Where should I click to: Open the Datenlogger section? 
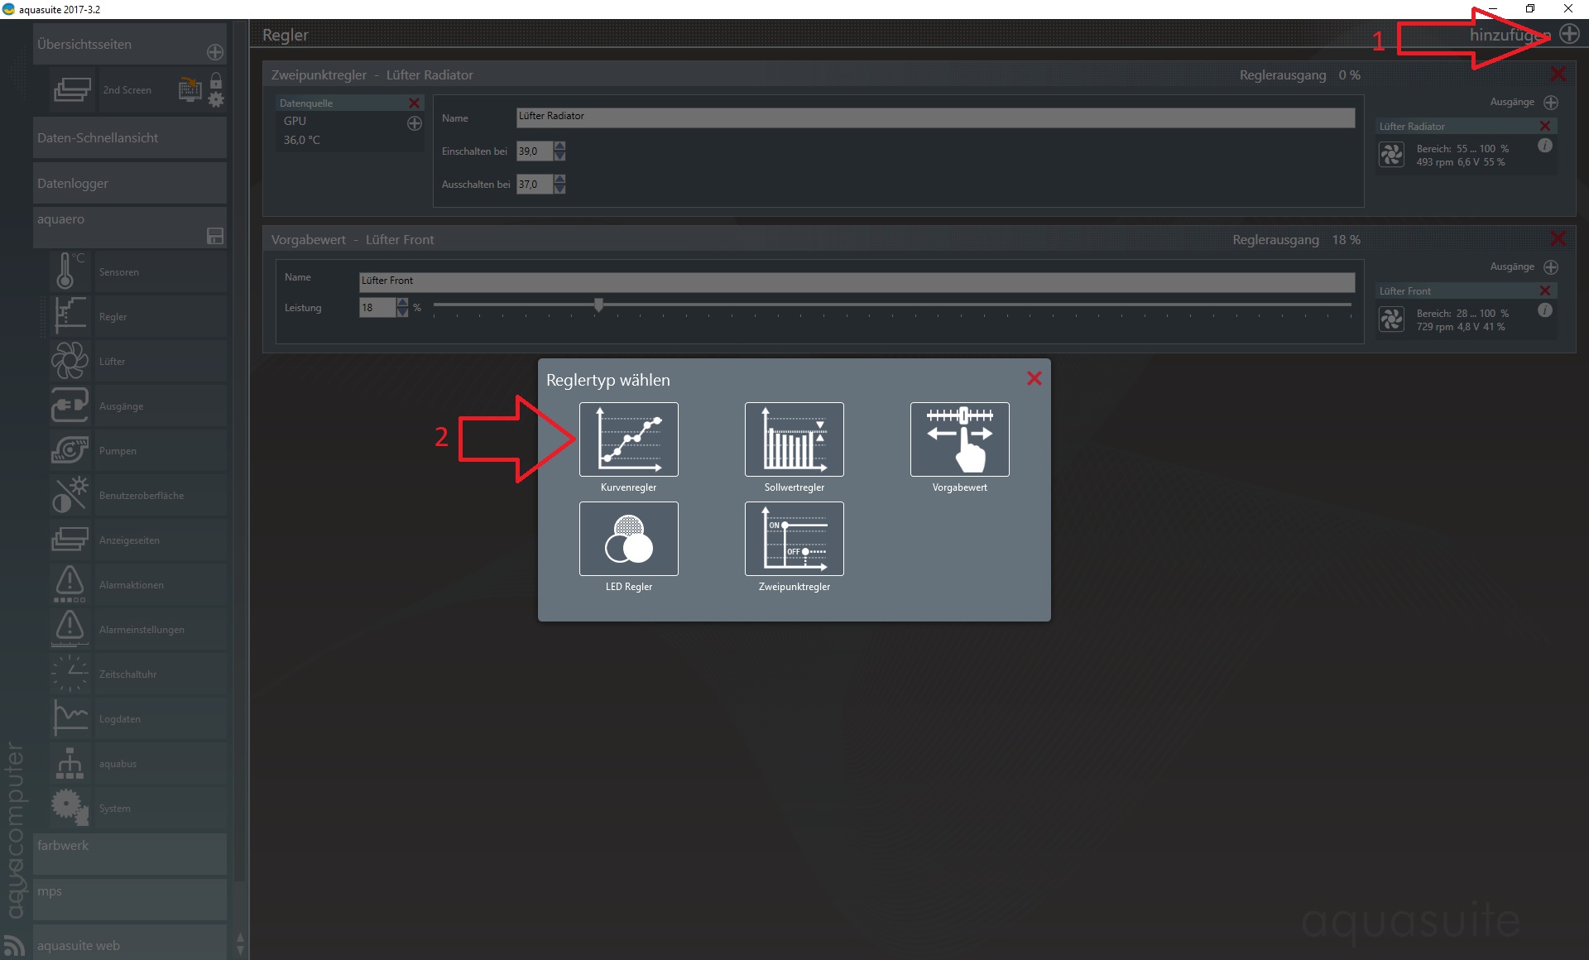[x=130, y=183]
